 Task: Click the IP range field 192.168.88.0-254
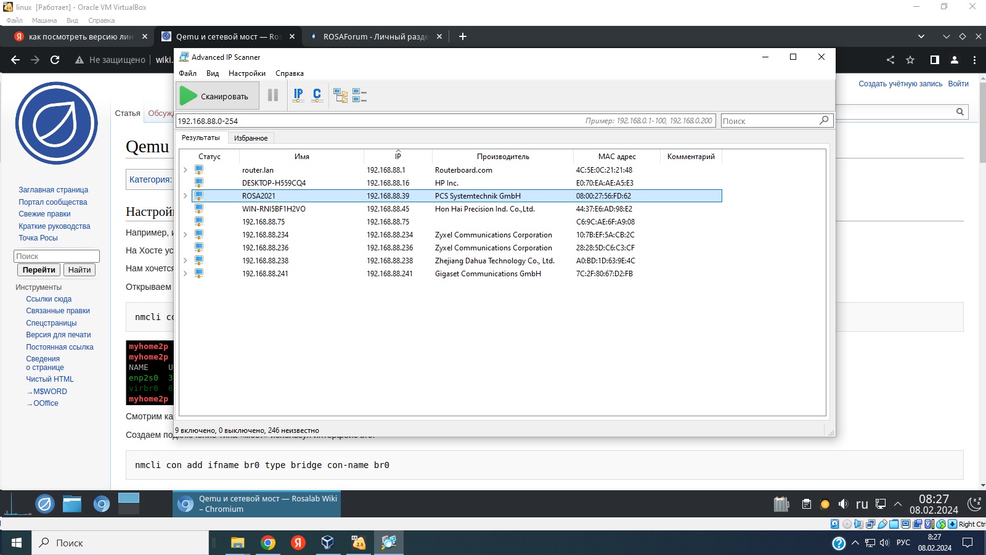pos(370,121)
